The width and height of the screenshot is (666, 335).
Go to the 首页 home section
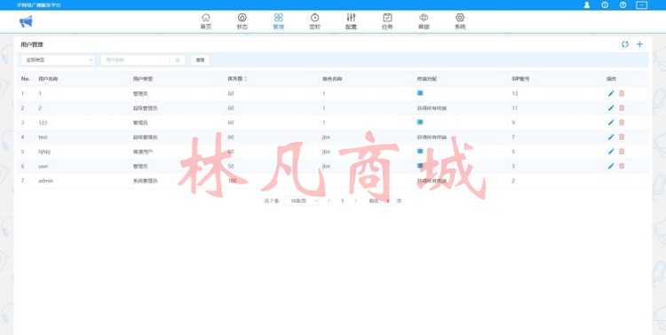[x=206, y=21]
